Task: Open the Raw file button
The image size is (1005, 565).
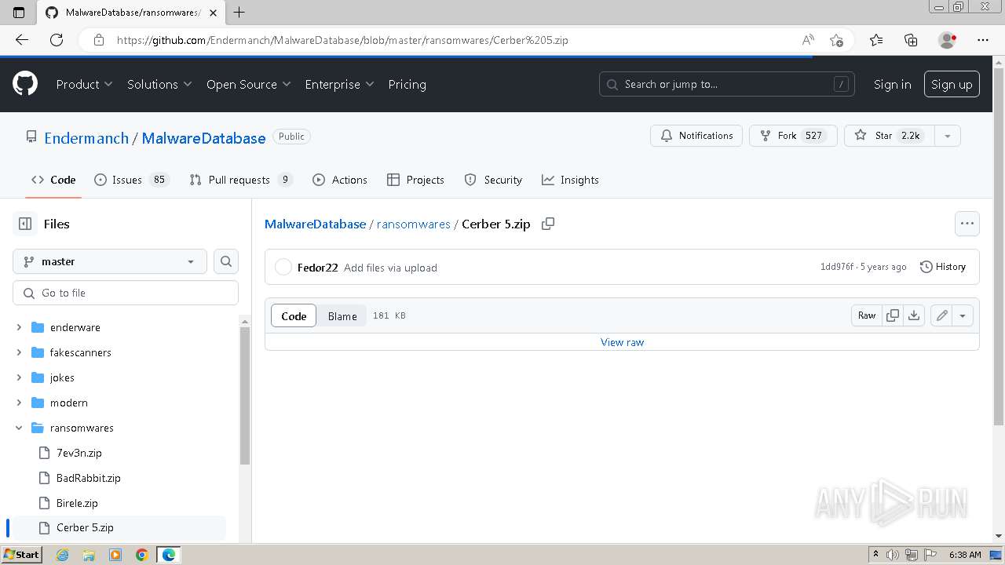Action: (x=867, y=315)
